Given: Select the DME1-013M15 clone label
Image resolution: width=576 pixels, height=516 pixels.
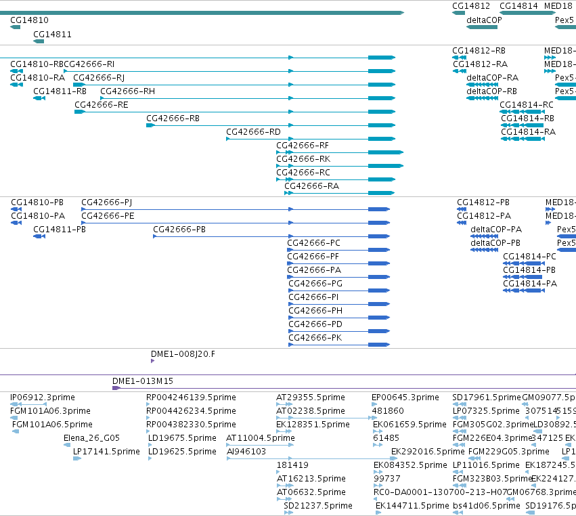Looking at the screenshot, I should [x=143, y=381].
